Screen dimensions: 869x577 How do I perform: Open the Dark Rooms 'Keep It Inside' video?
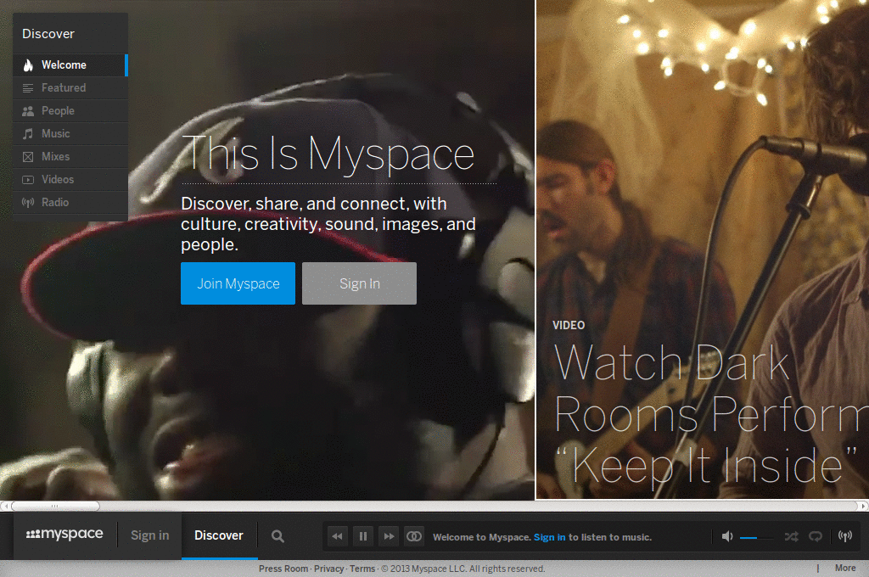[710, 414]
